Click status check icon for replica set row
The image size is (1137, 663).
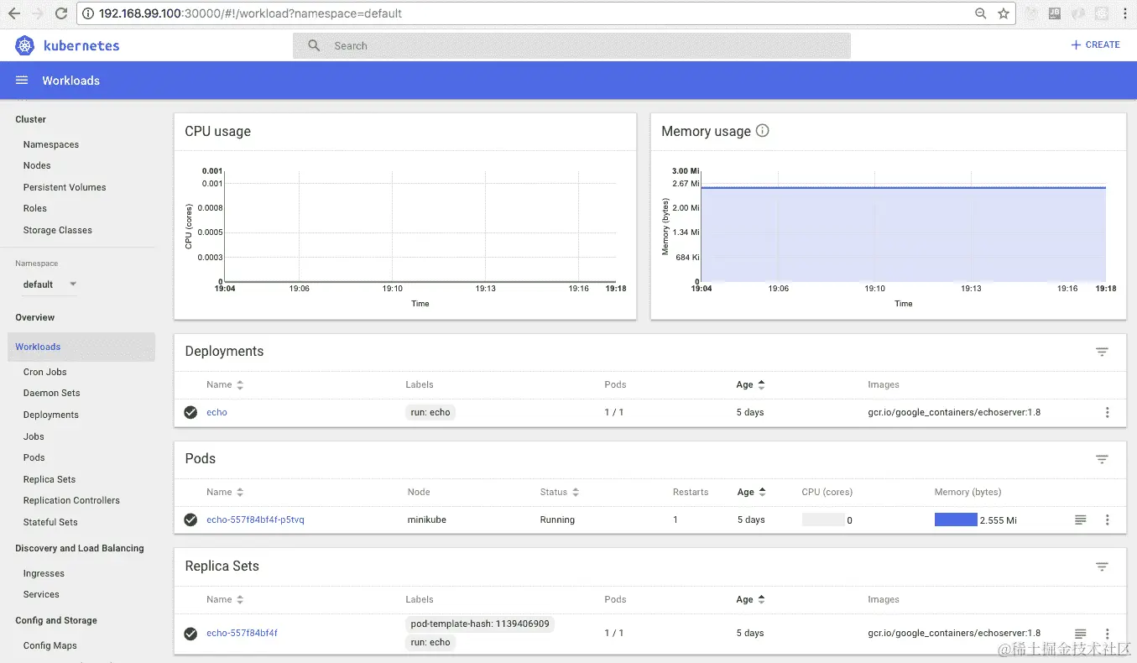[x=190, y=633]
